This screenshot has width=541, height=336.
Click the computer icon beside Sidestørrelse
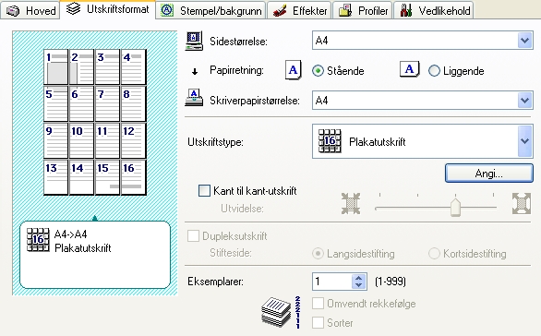click(194, 41)
